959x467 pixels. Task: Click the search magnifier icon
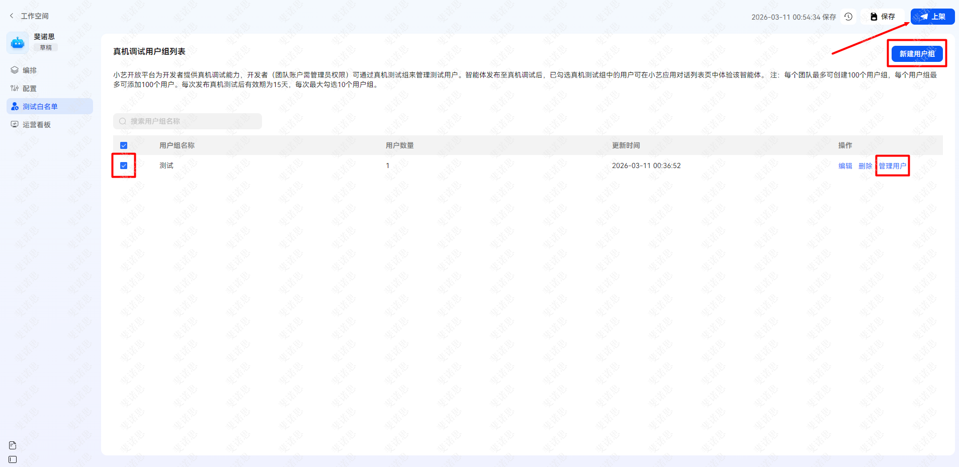pos(123,121)
